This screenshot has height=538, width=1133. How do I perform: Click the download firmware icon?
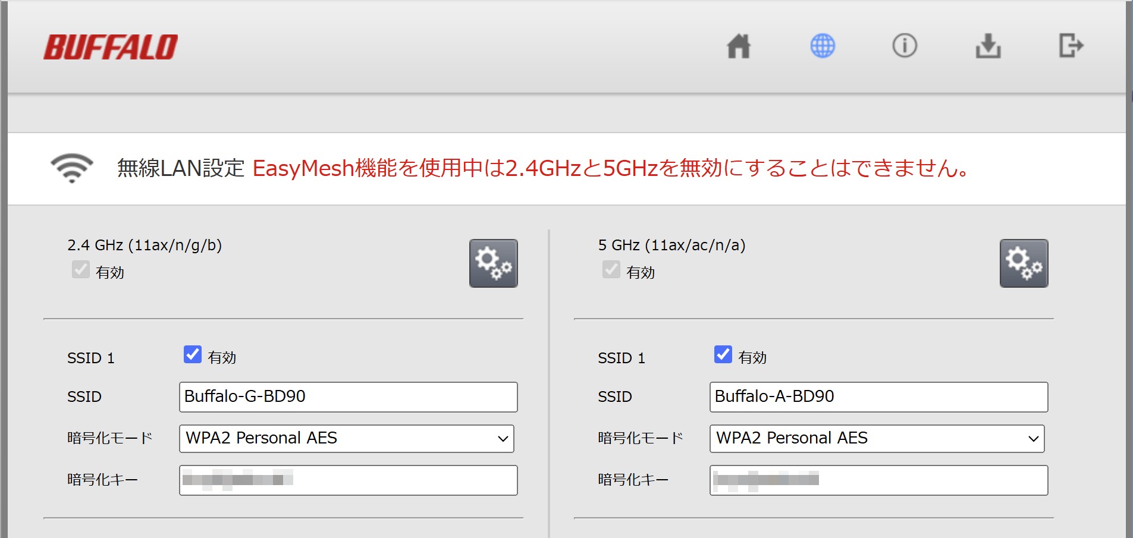(988, 46)
